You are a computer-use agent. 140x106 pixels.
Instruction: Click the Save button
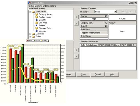click(x=83, y=74)
